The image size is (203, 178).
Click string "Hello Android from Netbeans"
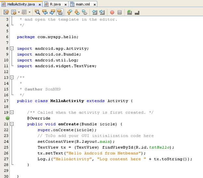103,153
